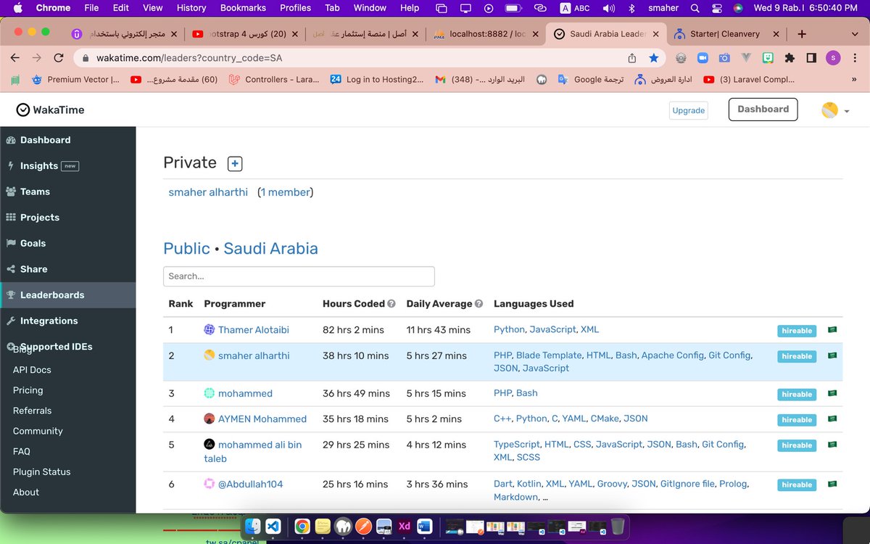
Task: Open Chrome's three-dot menu
Action: pos(855,58)
